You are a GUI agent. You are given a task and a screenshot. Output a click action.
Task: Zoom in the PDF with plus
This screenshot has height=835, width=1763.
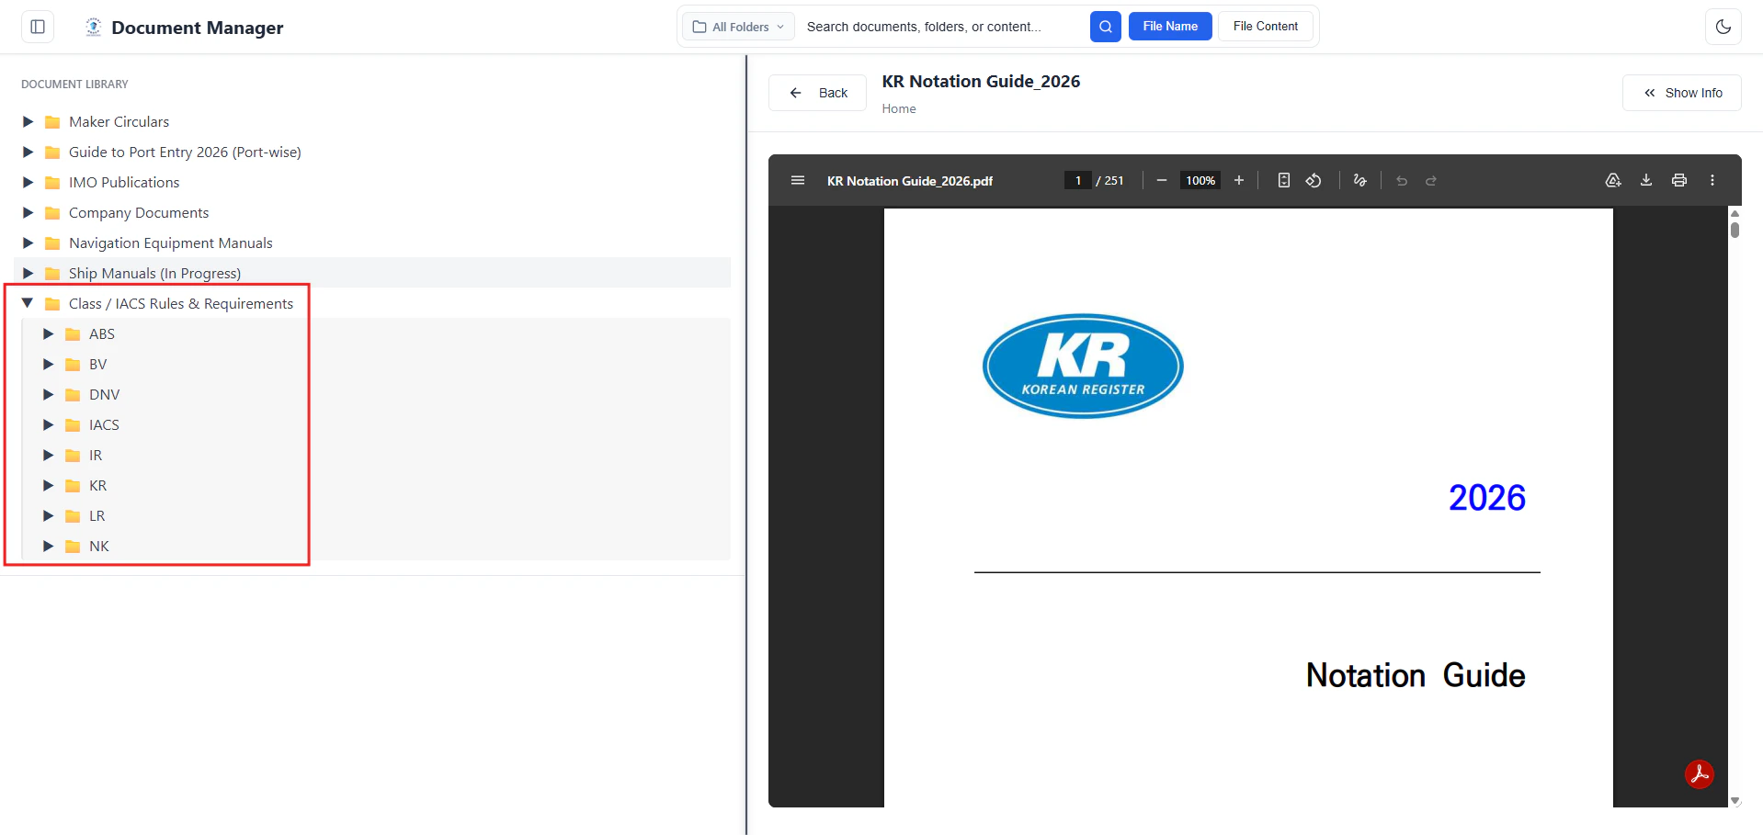1239,180
